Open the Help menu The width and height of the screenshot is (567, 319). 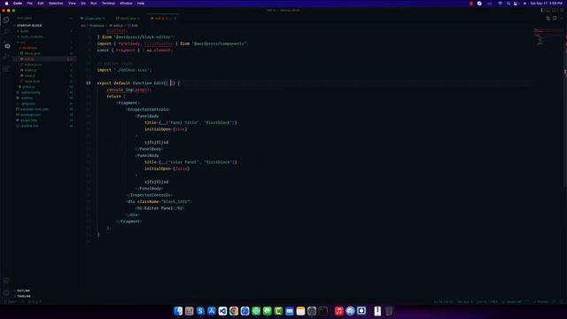(141, 4)
